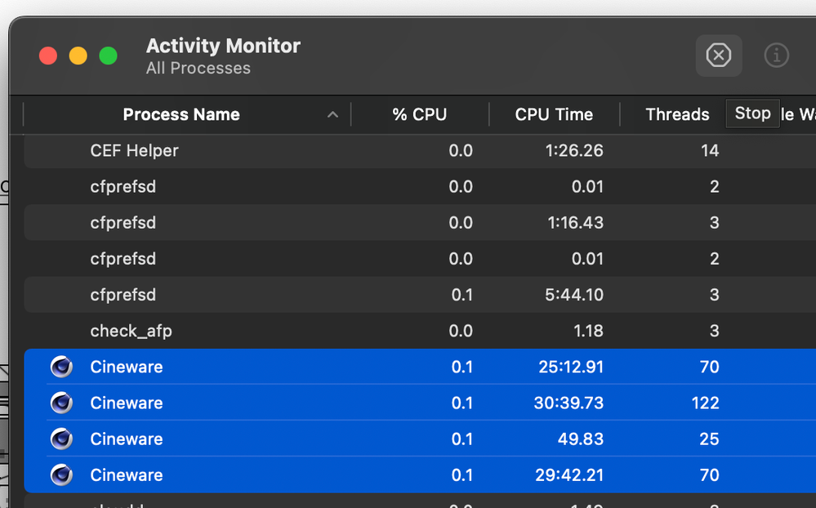
Task: Click the Stop tooltip label
Action: click(752, 114)
